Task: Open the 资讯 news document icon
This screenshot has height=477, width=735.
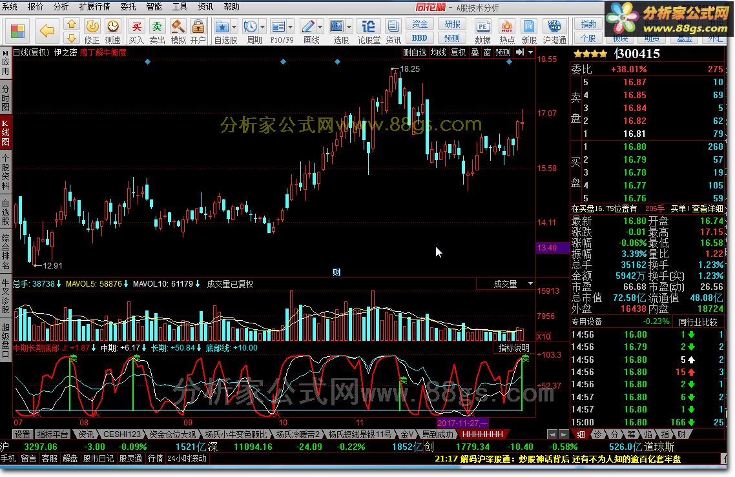Action: tap(393, 26)
